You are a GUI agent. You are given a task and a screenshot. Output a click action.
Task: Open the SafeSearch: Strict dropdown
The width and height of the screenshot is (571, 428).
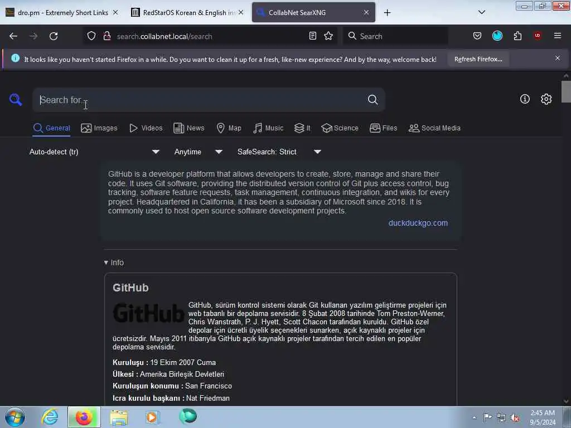tap(279, 152)
